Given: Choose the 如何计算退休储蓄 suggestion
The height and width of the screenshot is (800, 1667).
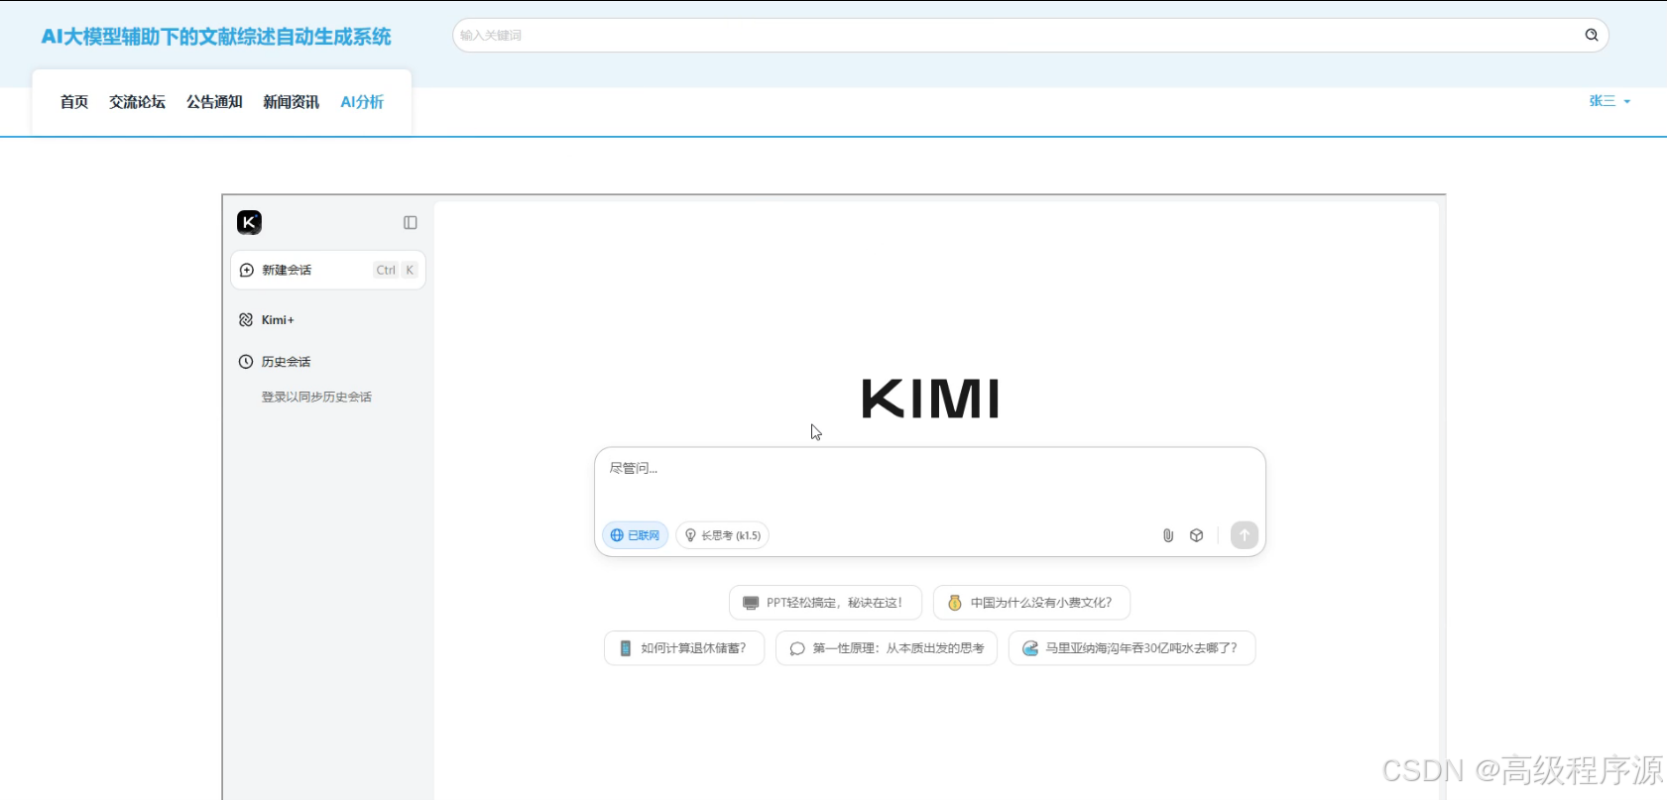Looking at the screenshot, I should click(x=684, y=648).
